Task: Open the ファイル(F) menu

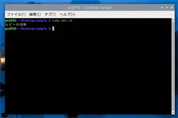Action: pyautogui.click(x=16, y=15)
